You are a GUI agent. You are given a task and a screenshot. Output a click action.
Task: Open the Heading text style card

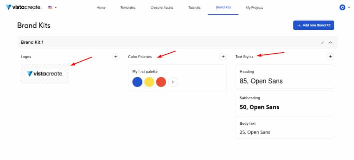pos(285,77)
